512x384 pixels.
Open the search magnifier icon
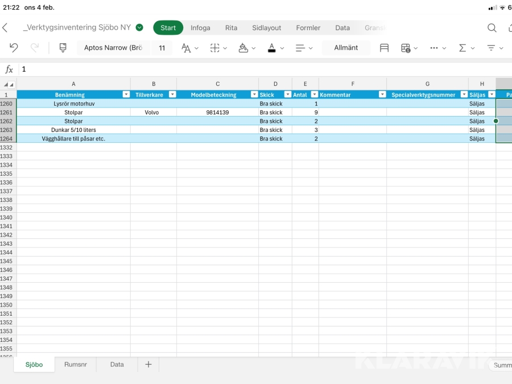pyautogui.click(x=492, y=28)
